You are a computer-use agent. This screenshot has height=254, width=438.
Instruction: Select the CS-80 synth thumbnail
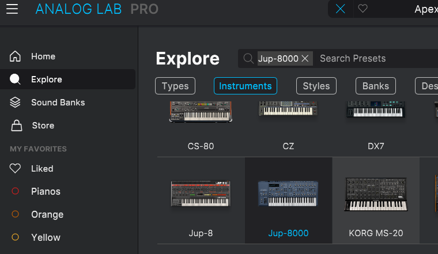[201, 112]
